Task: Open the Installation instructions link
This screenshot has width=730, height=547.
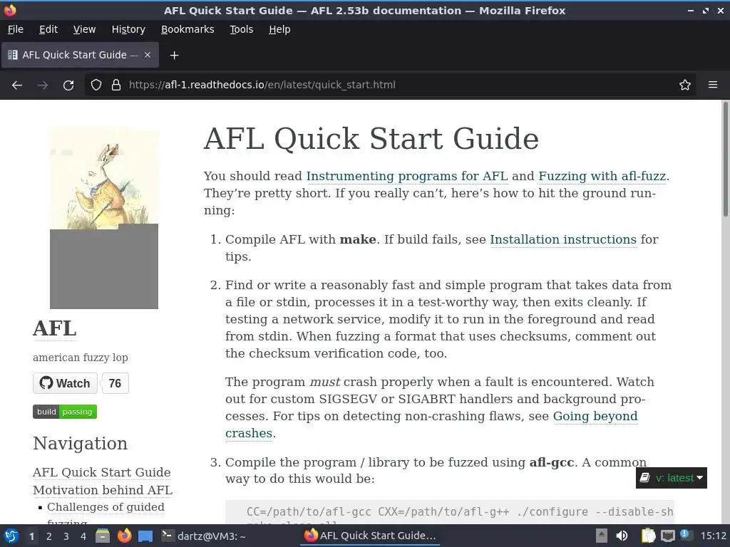Action: coord(563,239)
